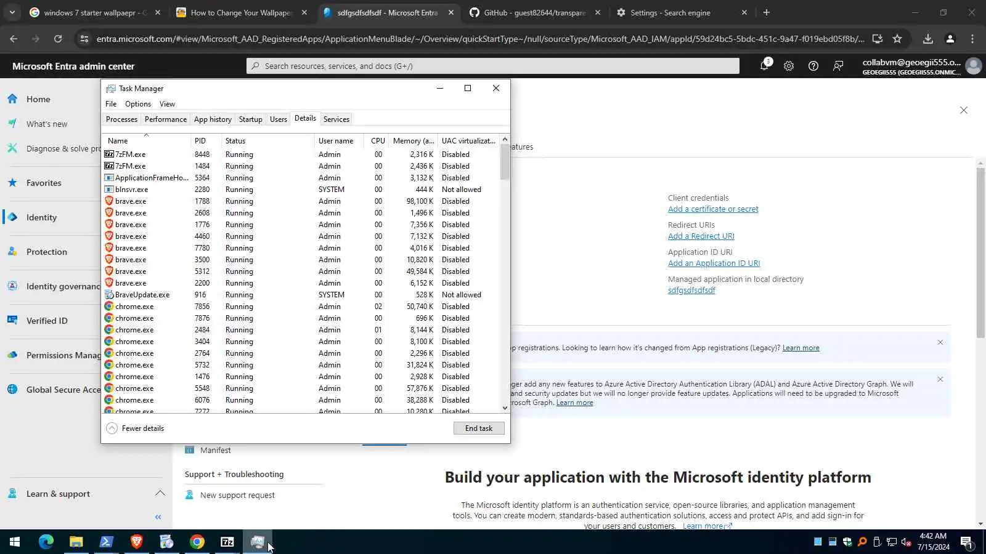Open PowerShell from the taskbar
The image size is (986, 554).
click(x=107, y=542)
